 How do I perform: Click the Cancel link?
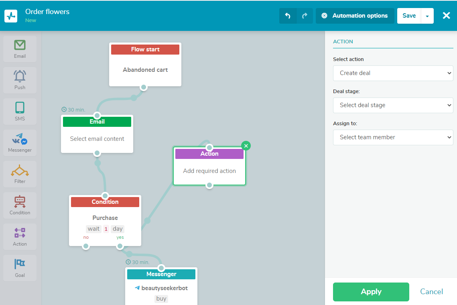click(x=431, y=292)
